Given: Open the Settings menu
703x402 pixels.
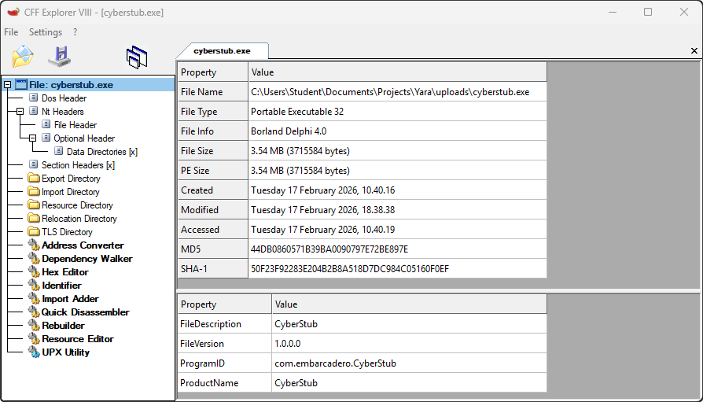Looking at the screenshot, I should [46, 32].
